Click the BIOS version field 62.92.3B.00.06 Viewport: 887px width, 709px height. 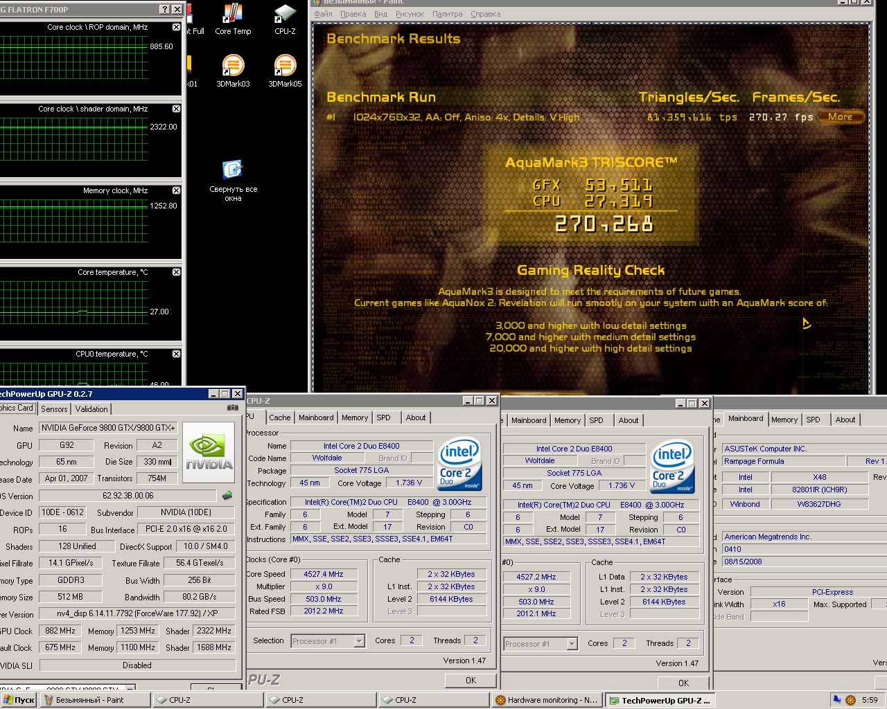[x=128, y=496]
